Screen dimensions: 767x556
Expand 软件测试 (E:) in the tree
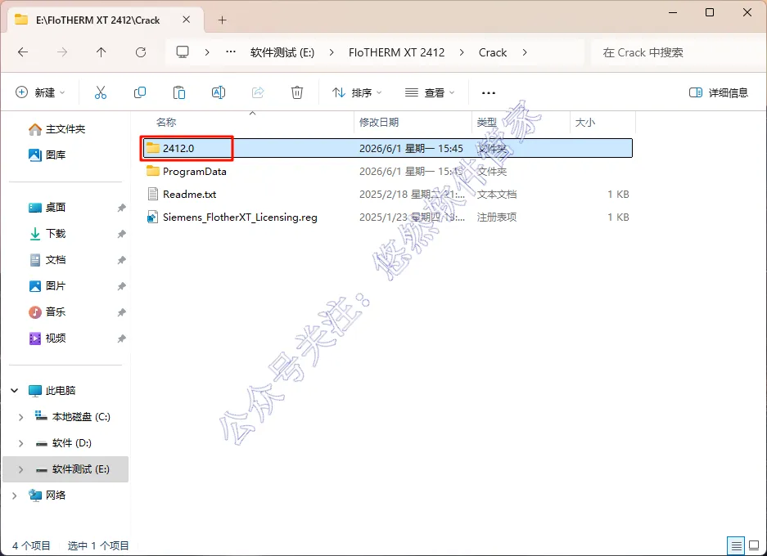[x=20, y=469]
